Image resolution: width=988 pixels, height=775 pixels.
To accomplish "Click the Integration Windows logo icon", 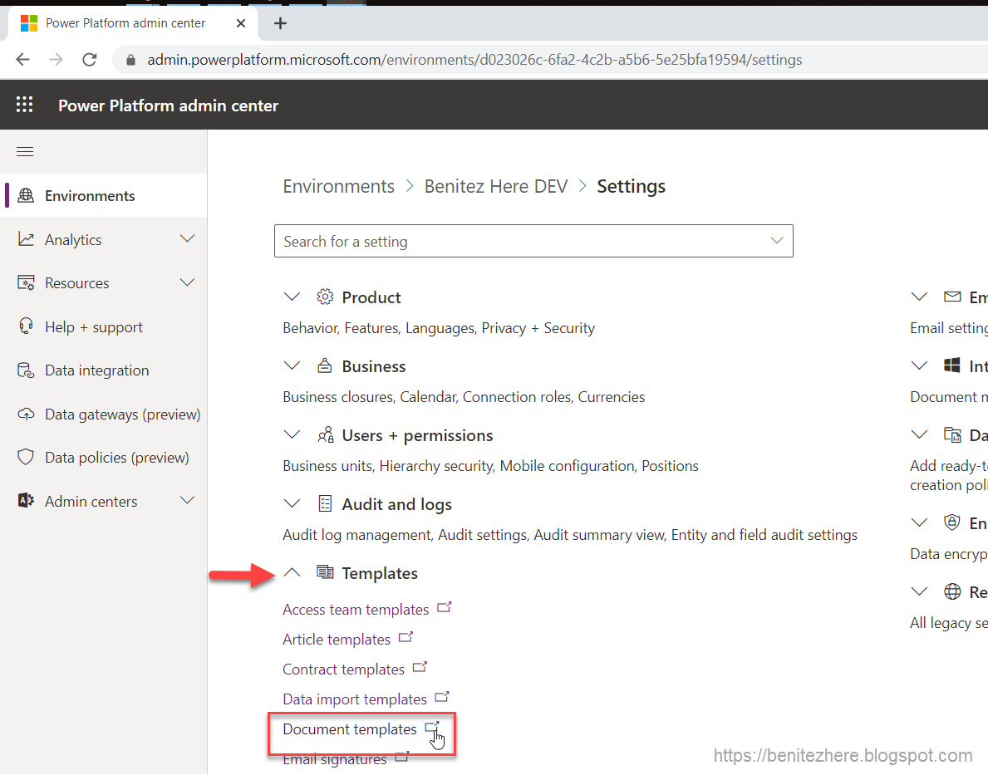I will coord(952,365).
